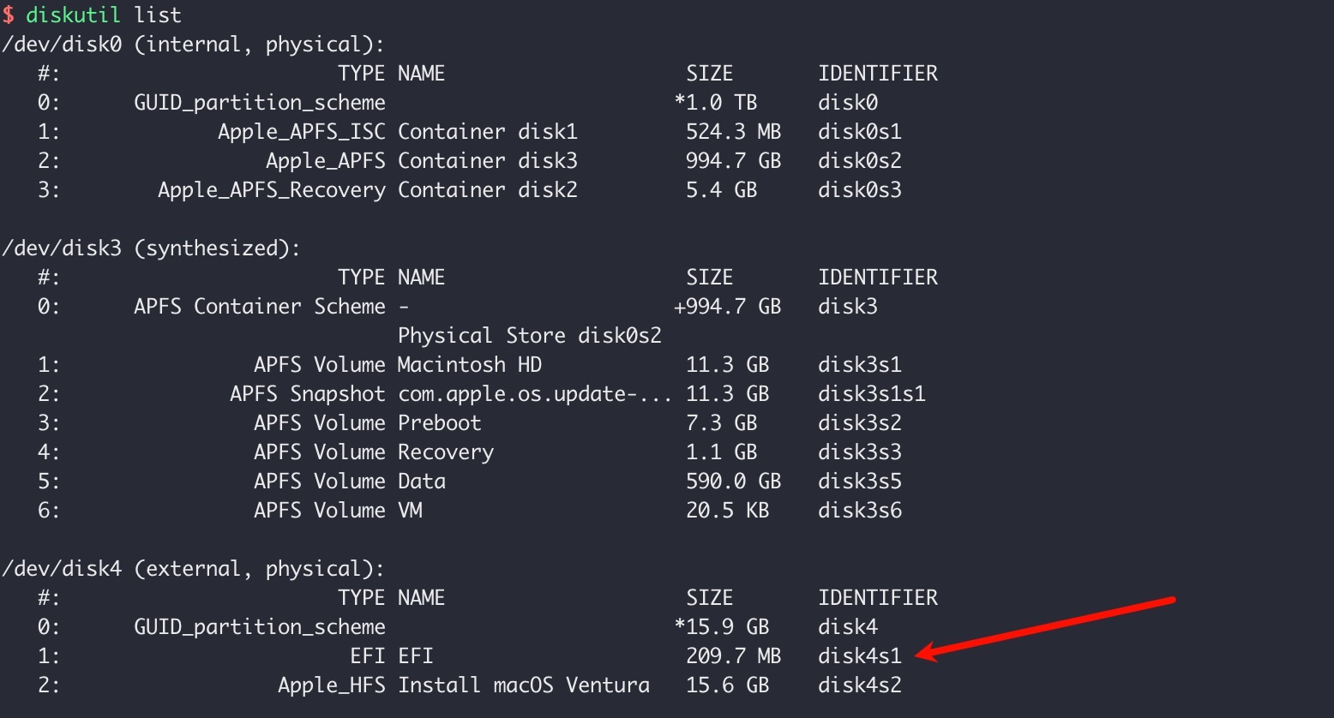Click the "APFS Snapshot" type text

[308, 394]
